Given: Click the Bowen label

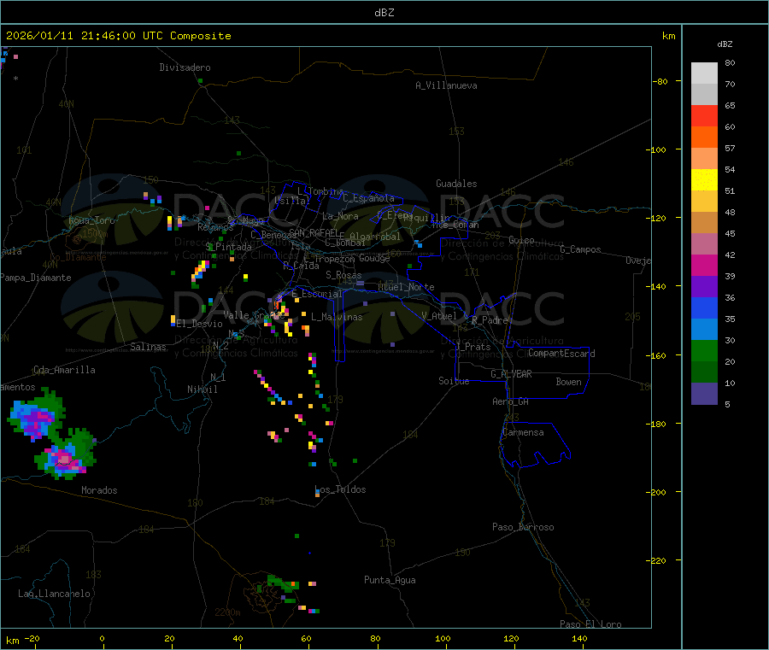Looking at the screenshot, I should pyautogui.click(x=569, y=382).
